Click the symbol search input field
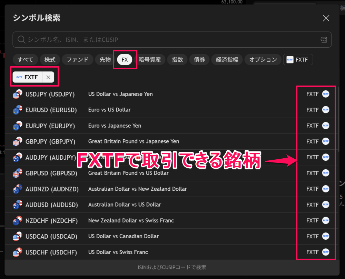The image size is (345, 279). click(x=172, y=40)
